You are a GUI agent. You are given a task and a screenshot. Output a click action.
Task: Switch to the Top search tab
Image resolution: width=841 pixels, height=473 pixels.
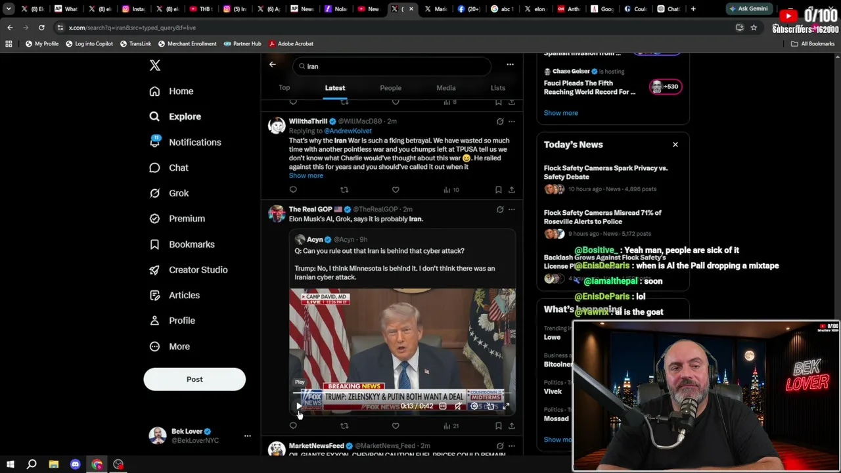(x=284, y=88)
